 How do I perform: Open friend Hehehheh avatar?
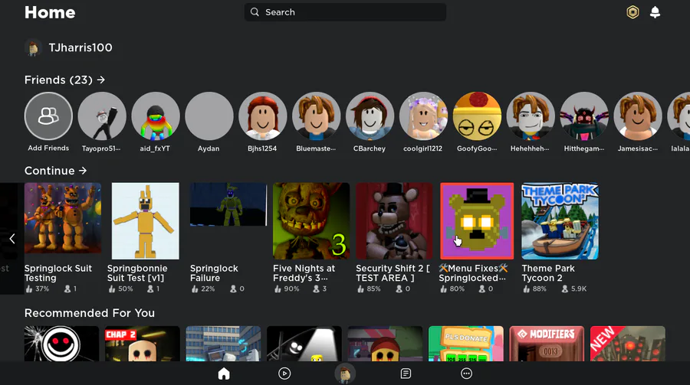tap(531, 116)
